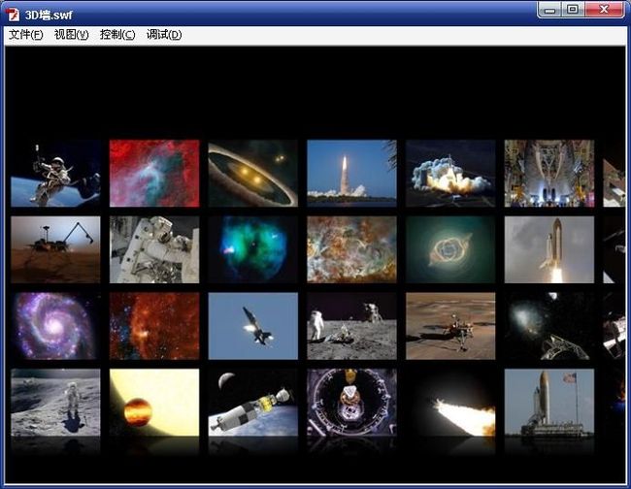Select the launch pad smoke cloud thumbnail
The height and width of the screenshot is (489, 631).
tap(450, 174)
